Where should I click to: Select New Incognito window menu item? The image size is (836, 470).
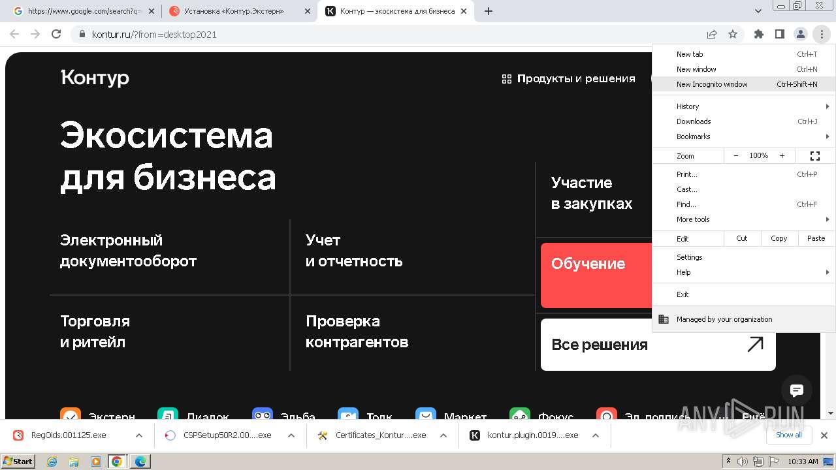click(743, 84)
